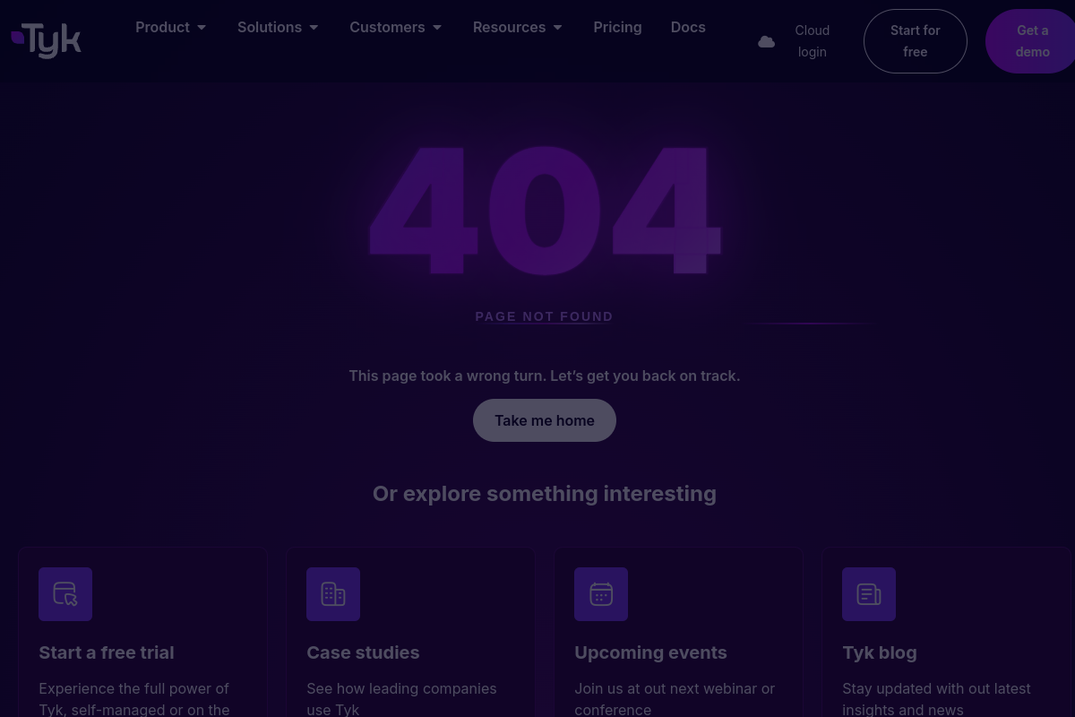Open the Docs page

coord(688,27)
